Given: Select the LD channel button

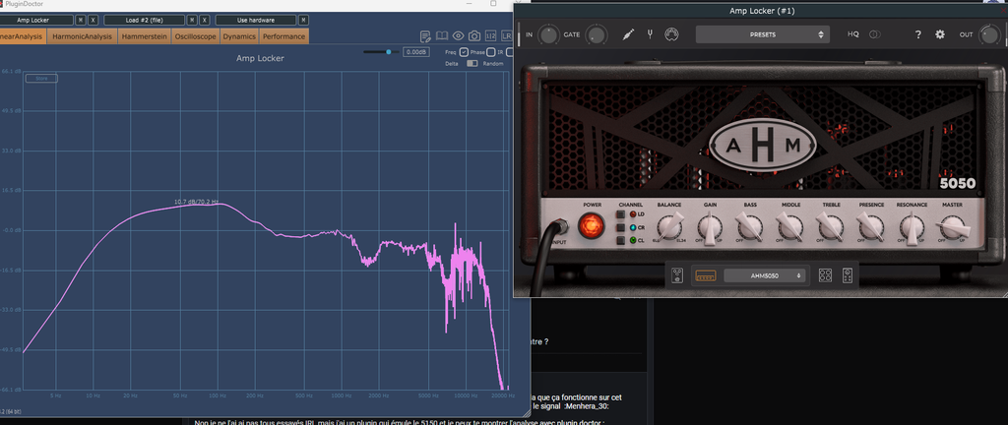Looking at the screenshot, I should point(621,214).
